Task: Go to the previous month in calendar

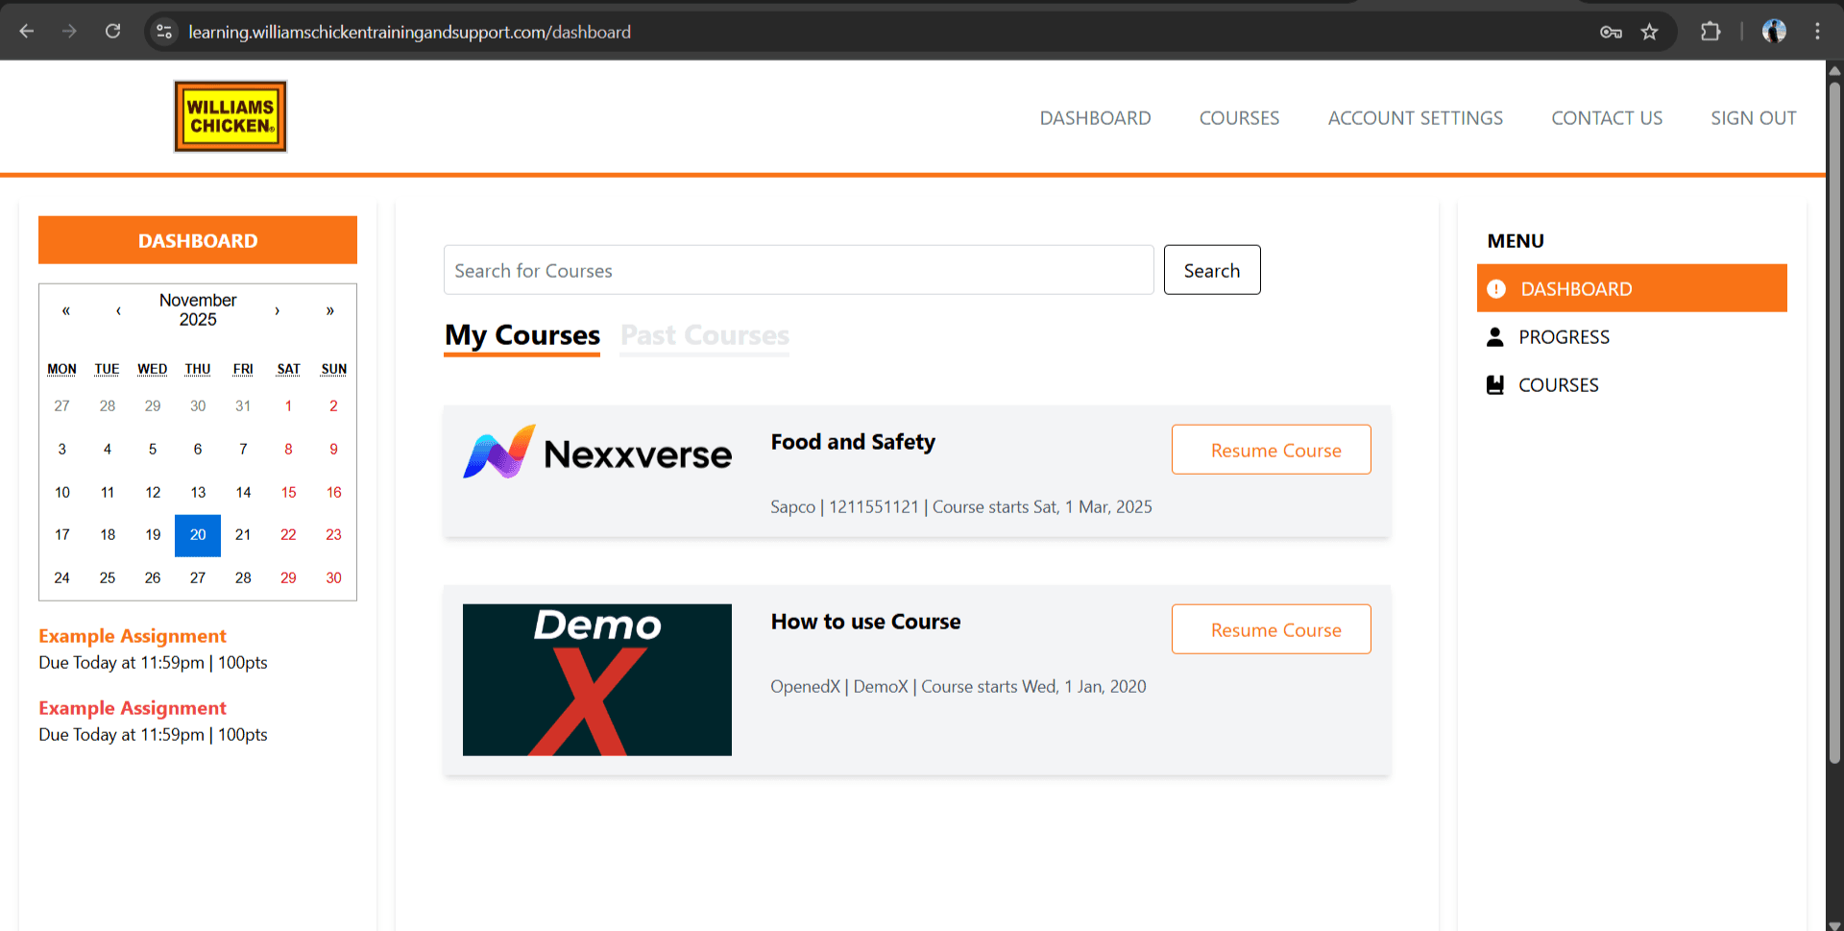Action: click(118, 310)
